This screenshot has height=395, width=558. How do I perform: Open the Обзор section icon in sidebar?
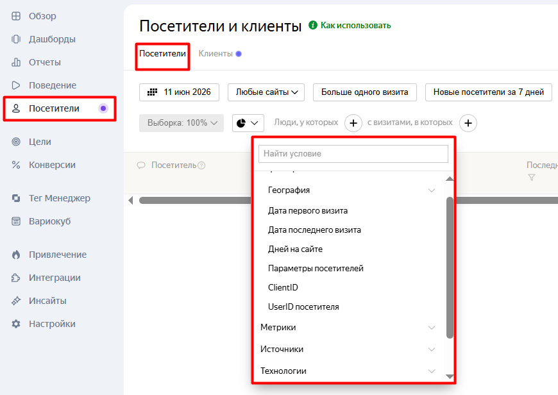[16, 16]
